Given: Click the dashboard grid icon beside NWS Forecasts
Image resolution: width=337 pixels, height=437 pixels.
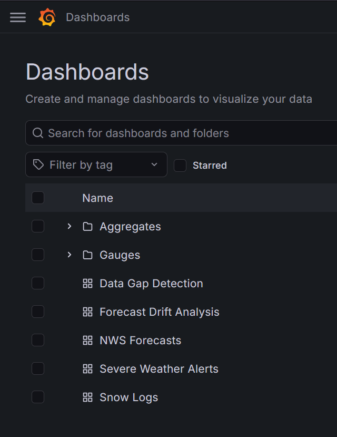Looking at the screenshot, I should coord(87,340).
